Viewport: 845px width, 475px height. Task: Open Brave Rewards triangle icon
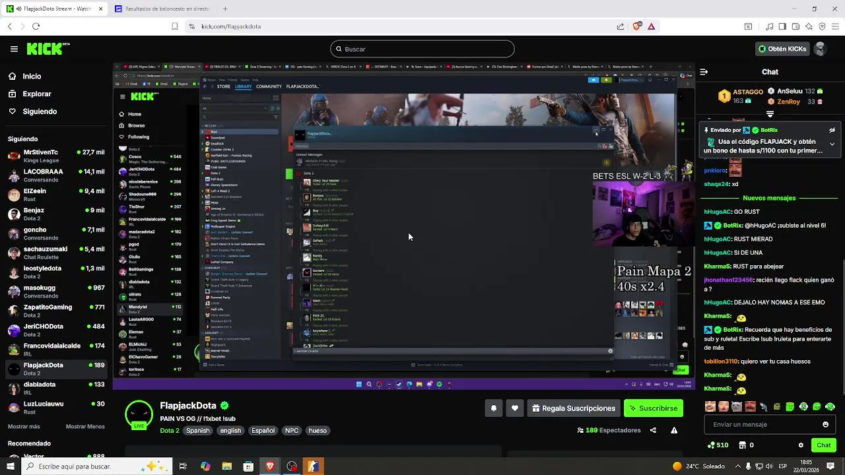652,26
